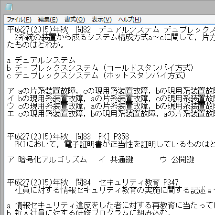Open the 表示(V) menu
This screenshot has width=215, height=215.
pos(102,20)
